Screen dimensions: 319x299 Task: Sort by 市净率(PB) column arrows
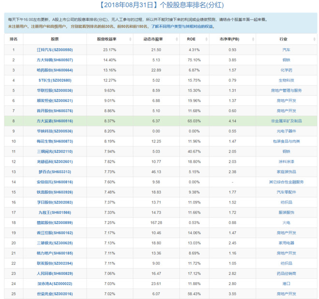[x=253, y=39]
